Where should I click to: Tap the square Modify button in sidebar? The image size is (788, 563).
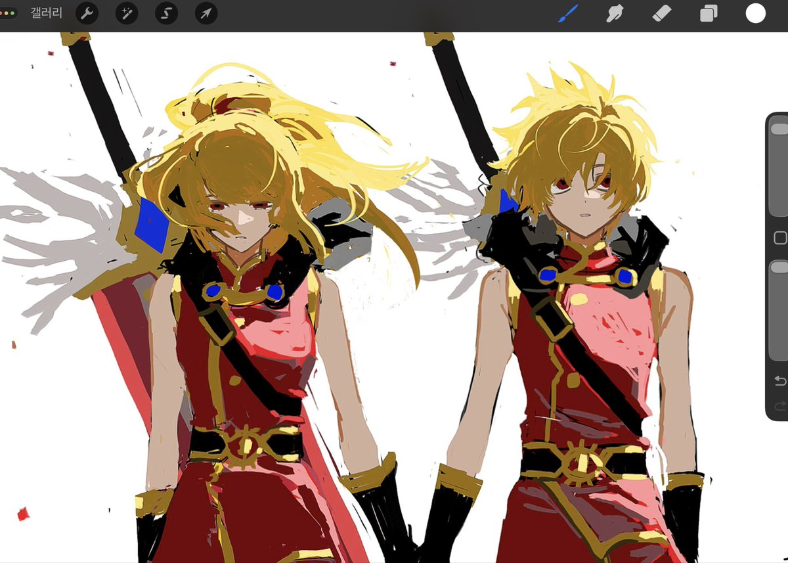point(780,238)
